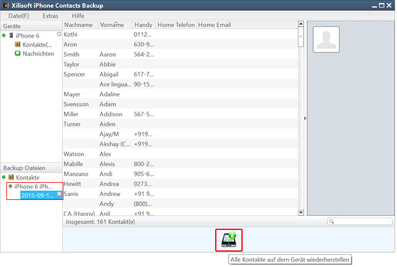Select the Kothi contact row

click(x=180, y=34)
